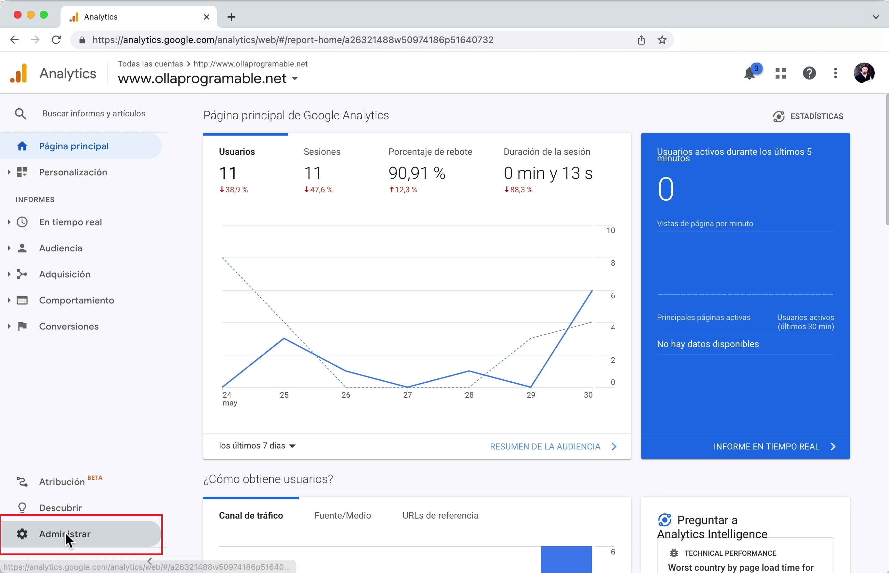Viewport: 889px width, 573px height.
Task: Open Resumen de la audiencia link
Action: click(553, 447)
